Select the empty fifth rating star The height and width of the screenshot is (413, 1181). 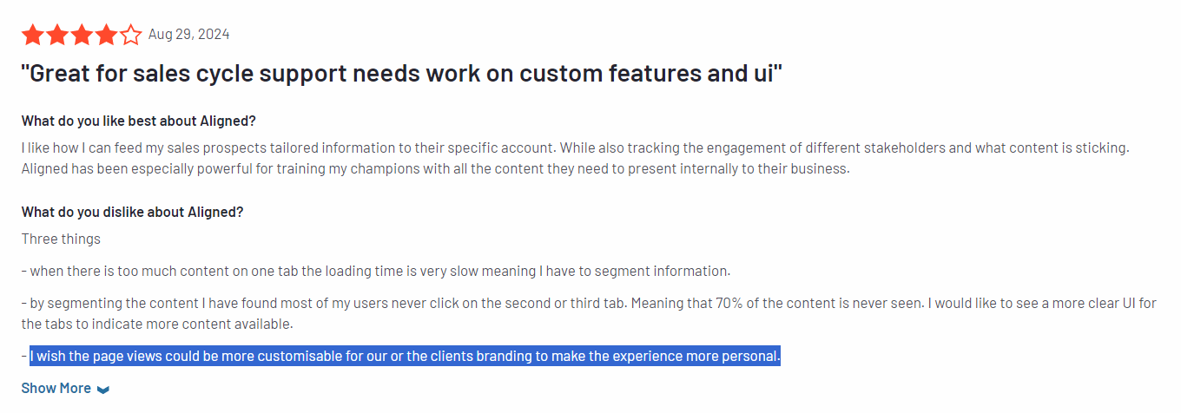point(130,36)
